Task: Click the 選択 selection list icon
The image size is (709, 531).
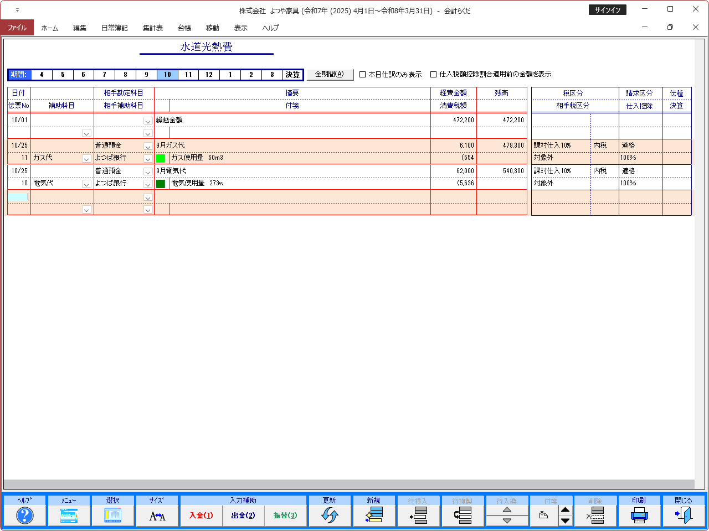Action: pos(112,516)
